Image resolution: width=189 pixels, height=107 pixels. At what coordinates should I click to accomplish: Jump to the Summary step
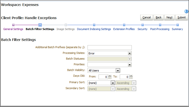177,29
